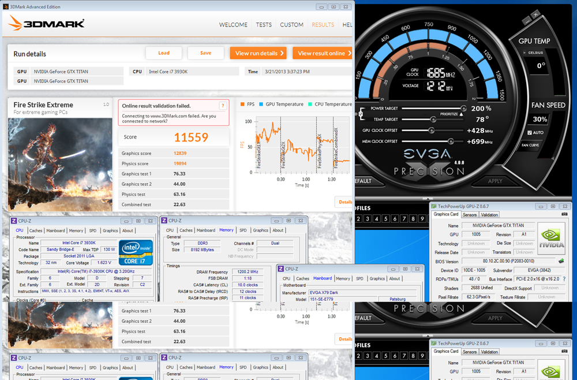This screenshot has height=380, width=577.
Task: Click the CAS# Latency value 10.0 clocks
Action: click(248, 285)
